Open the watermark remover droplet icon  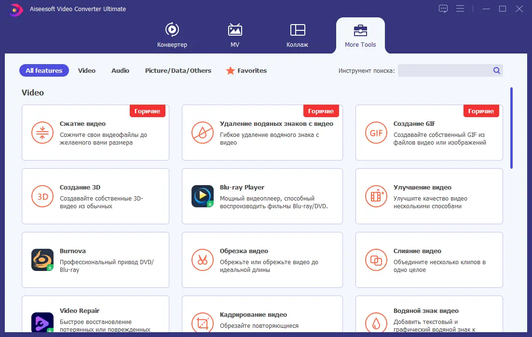[203, 133]
